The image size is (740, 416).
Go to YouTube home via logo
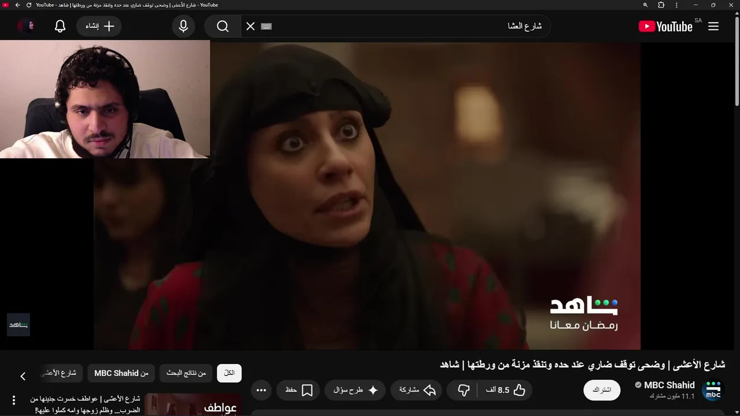(665, 27)
